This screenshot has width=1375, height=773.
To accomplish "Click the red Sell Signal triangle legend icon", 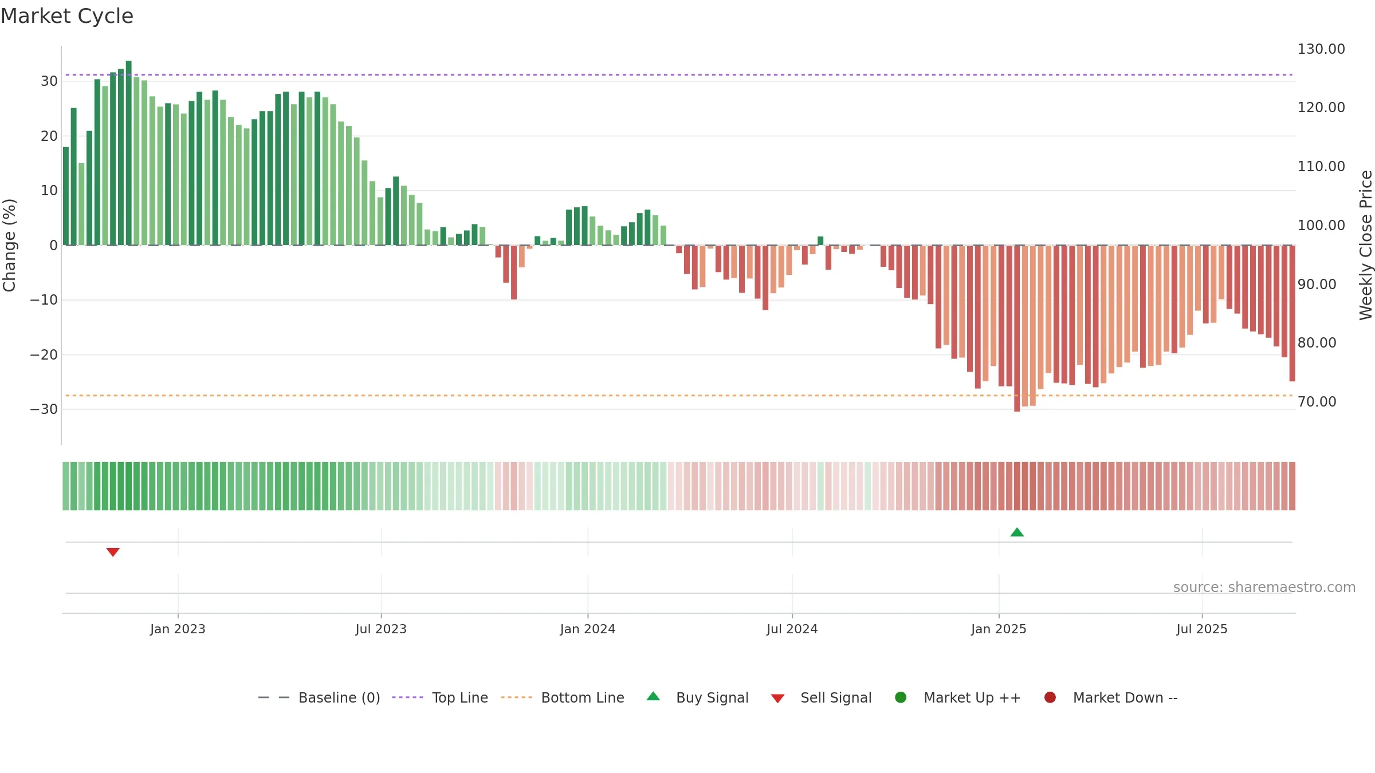I will [777, 699].
